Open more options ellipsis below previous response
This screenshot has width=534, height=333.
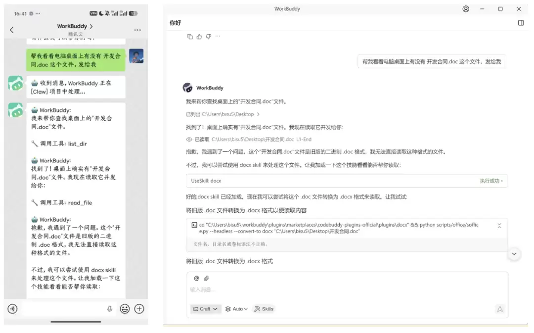click(x=218, y=37)
